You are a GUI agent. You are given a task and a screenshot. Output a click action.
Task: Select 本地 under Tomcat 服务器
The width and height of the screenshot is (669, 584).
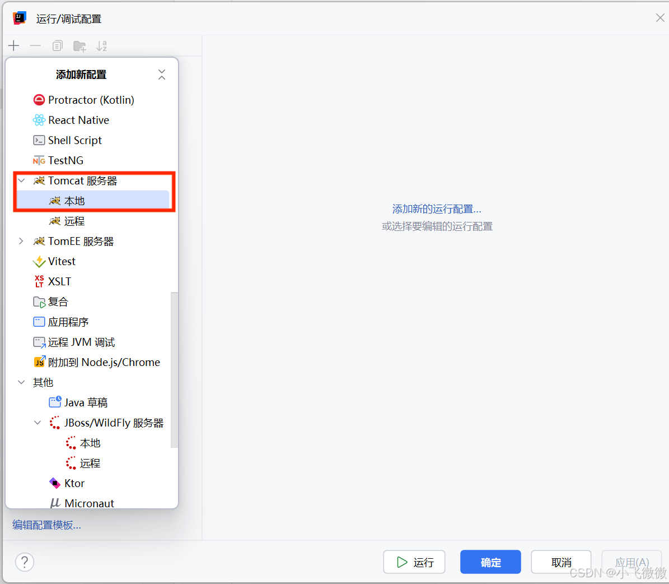92,201
